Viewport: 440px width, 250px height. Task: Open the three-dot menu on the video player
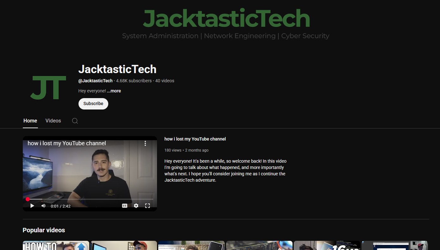point(145,143)
